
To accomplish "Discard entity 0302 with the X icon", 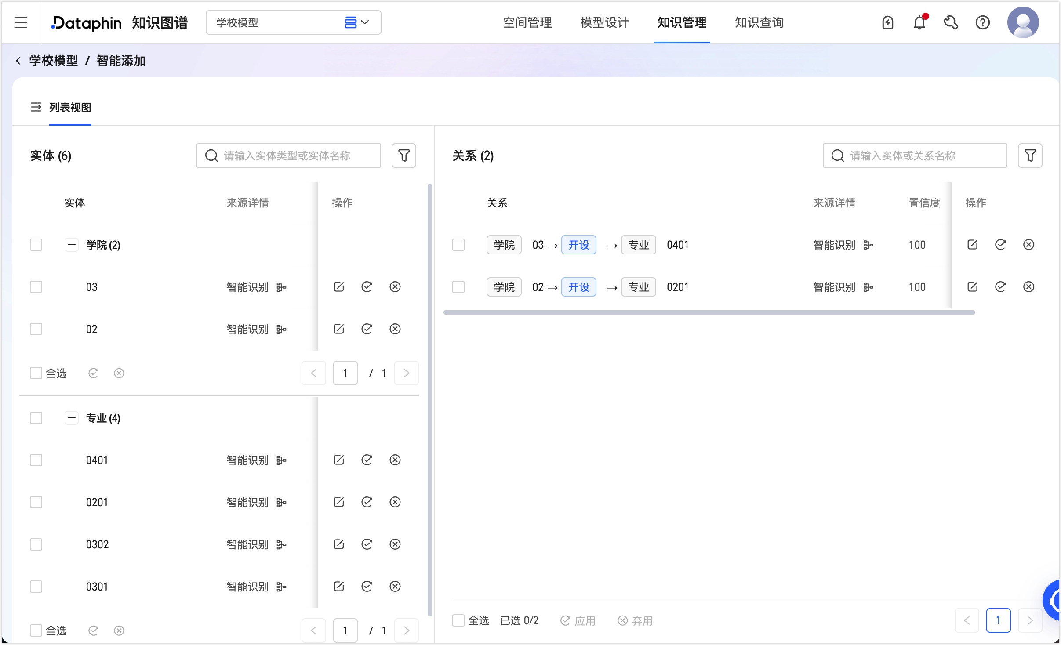I will click(395, 544).
